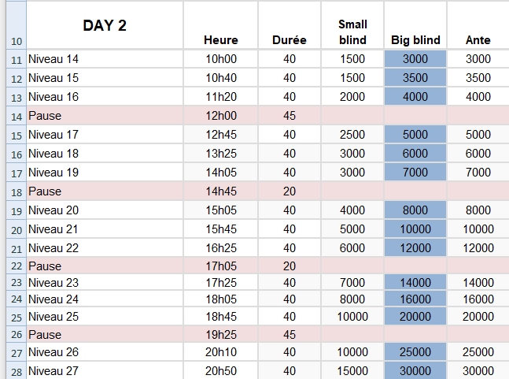
Task: Click the Heure column header cell
Action: (x=220, y=40)
